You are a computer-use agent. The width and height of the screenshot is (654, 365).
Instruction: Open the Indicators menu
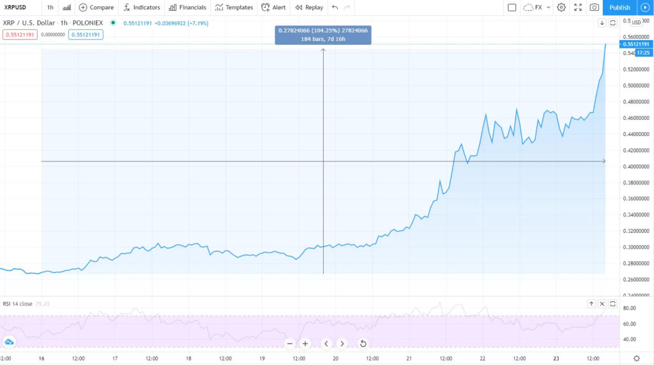point(142,8)
